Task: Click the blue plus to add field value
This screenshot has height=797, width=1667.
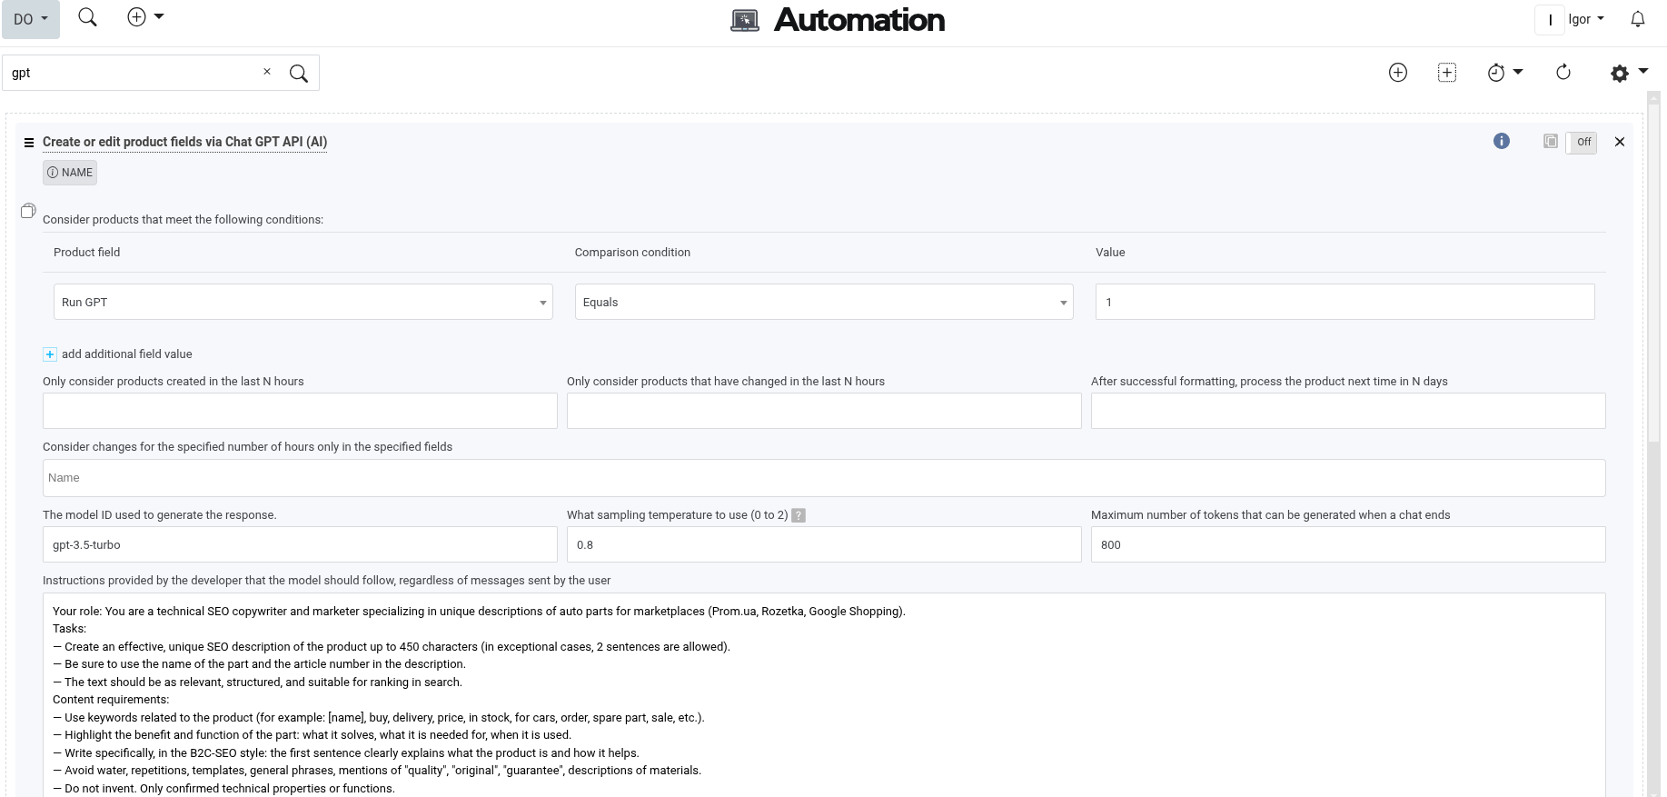Action: (50, 354)
